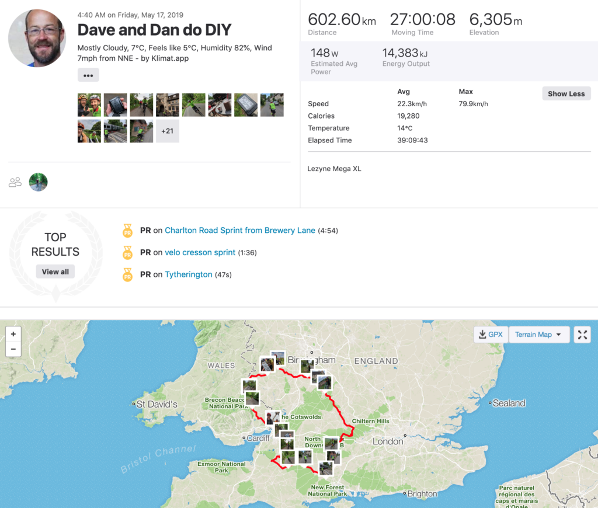Open the first selfie photo thumbnail

89,105
